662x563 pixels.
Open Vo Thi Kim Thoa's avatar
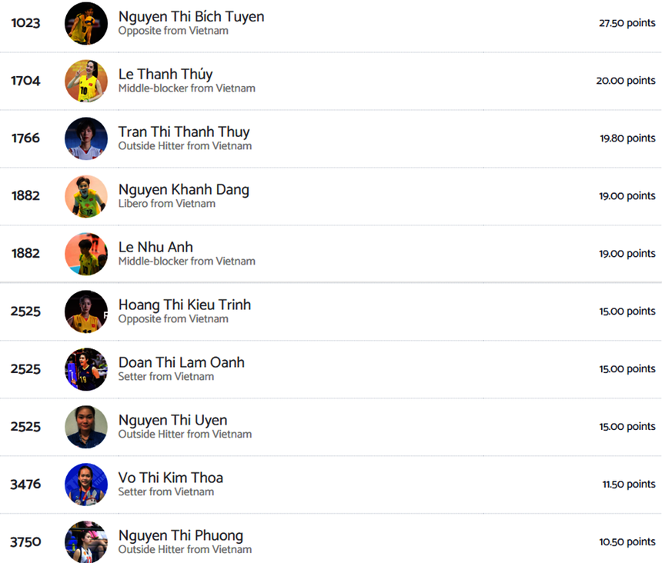(86, 485)
